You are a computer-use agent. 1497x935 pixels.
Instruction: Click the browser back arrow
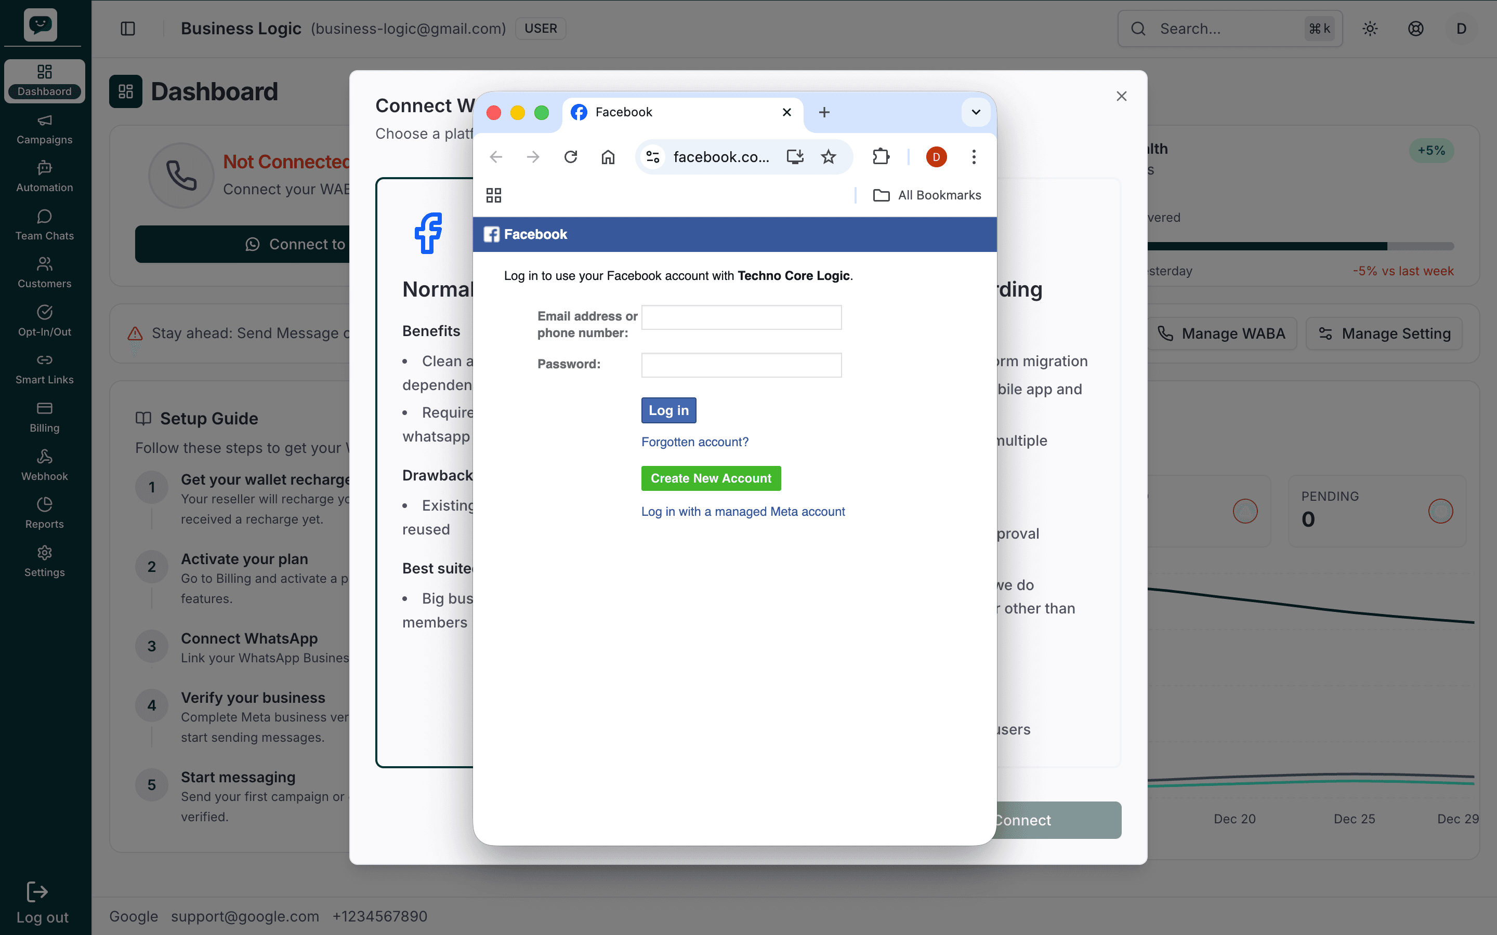coord(496,157)
